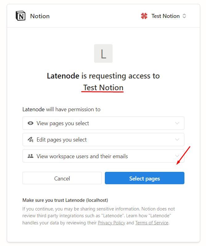Open the Privacy Policy link
The image size is (206, 246).
pyautogui.click(x=111, y=223)
